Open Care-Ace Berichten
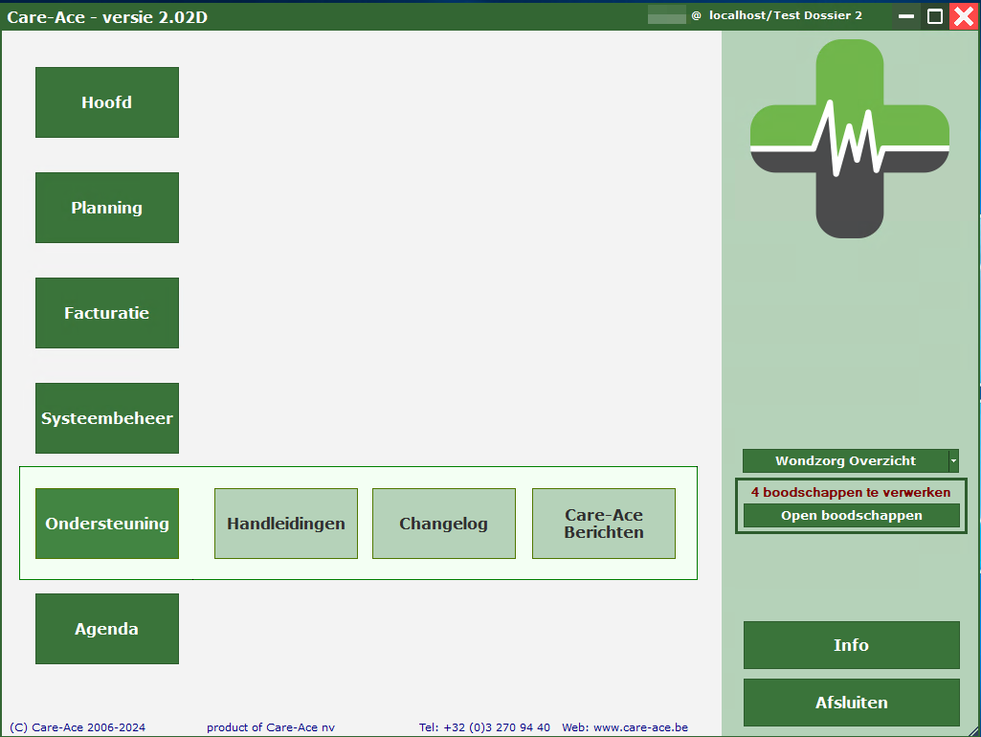981x737 pixels. 604,524
